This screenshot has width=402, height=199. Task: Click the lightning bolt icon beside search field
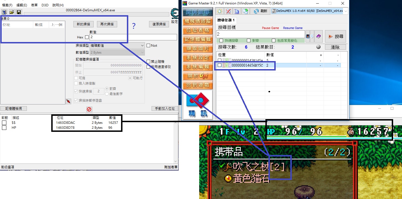click(312, 36)
